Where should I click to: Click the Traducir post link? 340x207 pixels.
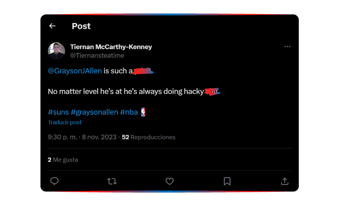pyautogui.click(x=65, y=122)
